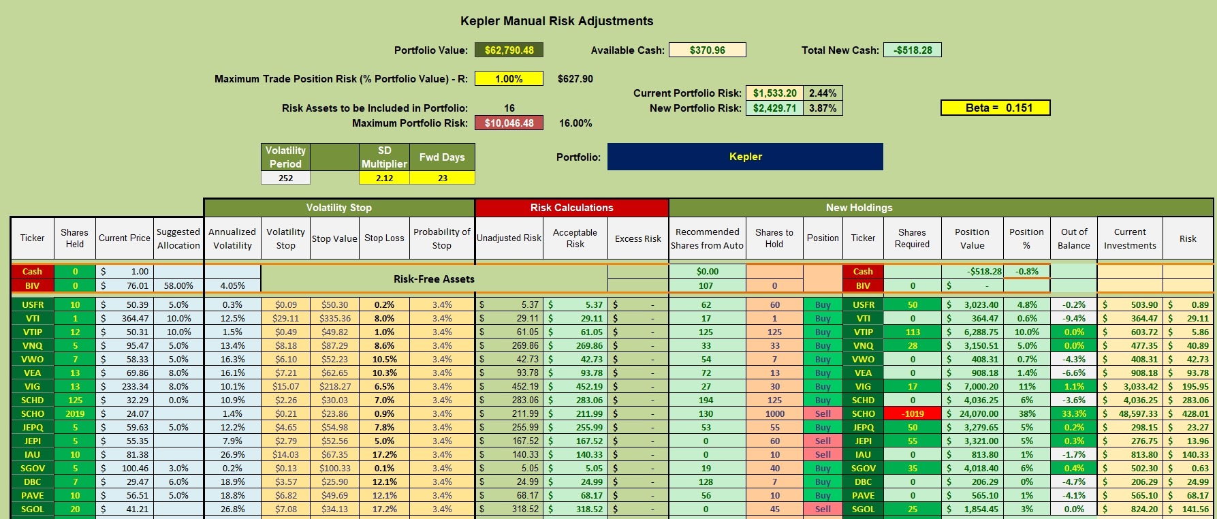Select the Total New Cash cell -$518.28
1217x519 pixels.
coord(913,50)
